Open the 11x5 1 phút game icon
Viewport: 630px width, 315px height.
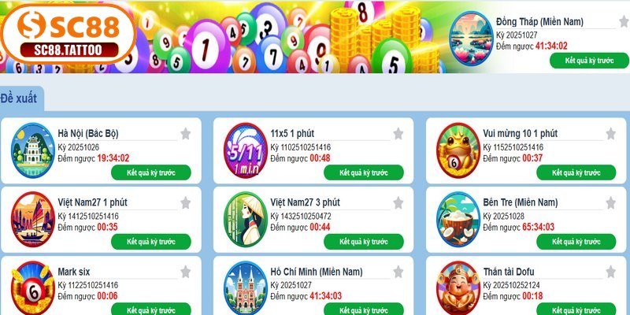tap(246, 150)
